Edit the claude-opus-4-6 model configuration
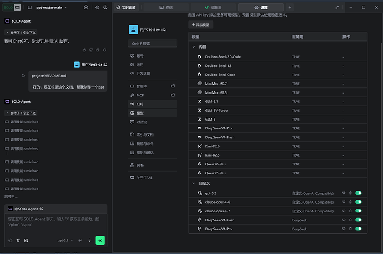The height and width of the screenshot is (254, 383). [x=344, y=202]
